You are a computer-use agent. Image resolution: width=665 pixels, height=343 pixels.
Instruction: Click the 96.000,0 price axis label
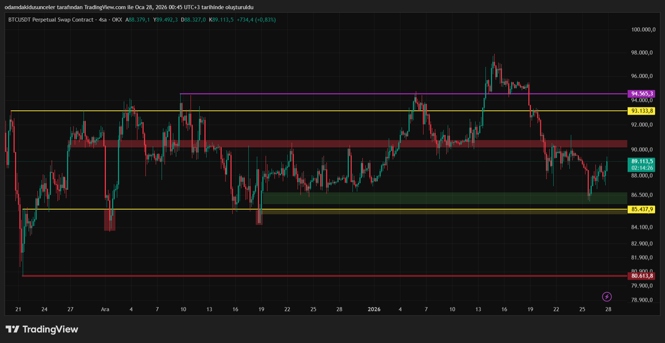(643, 76)
